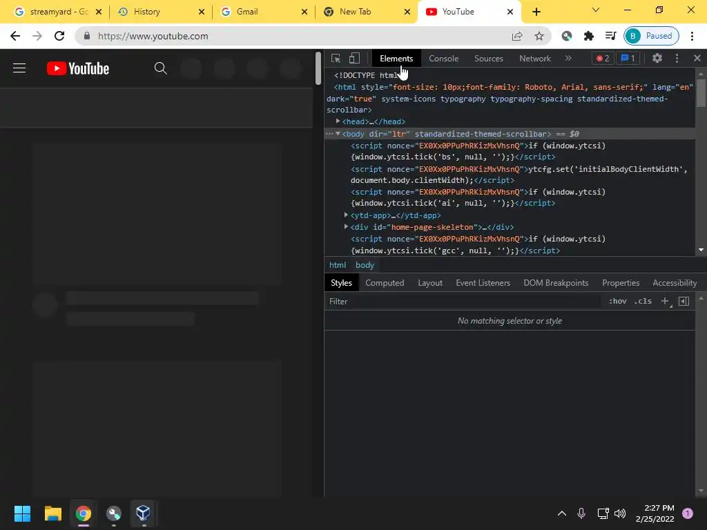Click the globe extension icon in toolbar

567,36
